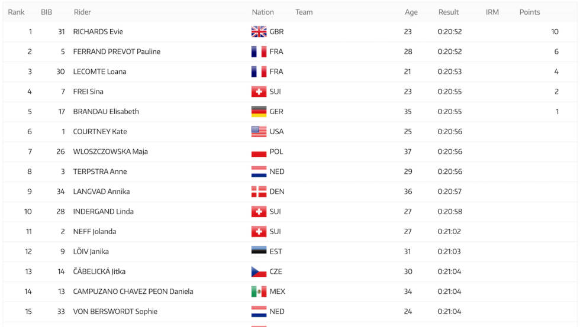Viewport: 580px width, 327px height.
Task: Click the Great Britain flag icon
Action: [x=259, y=32]
